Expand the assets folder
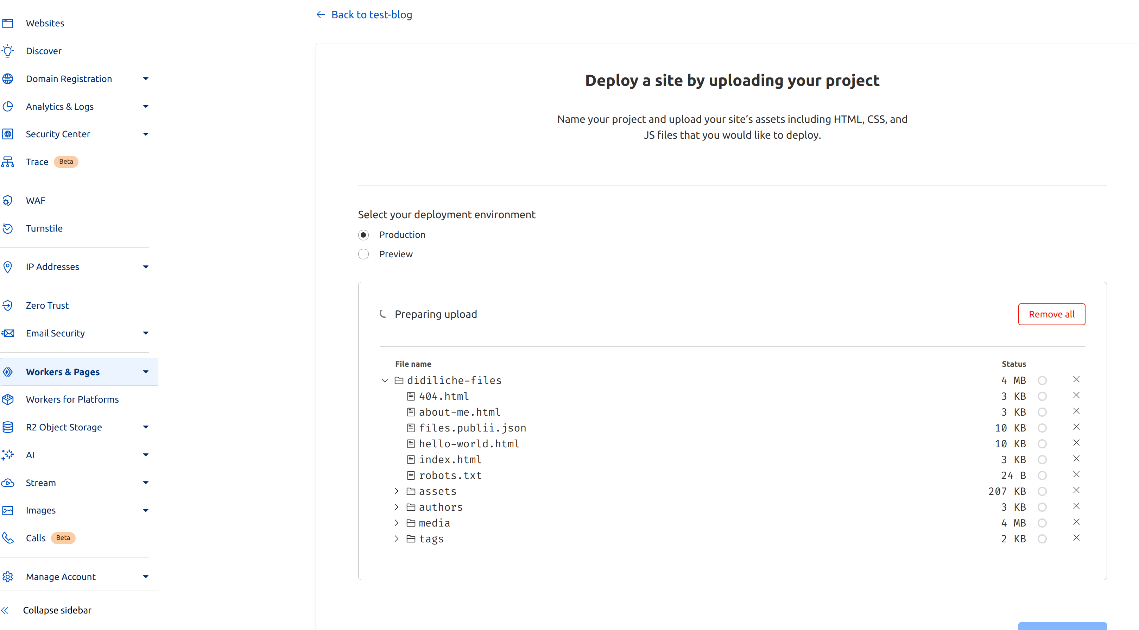The image size is (1139, 630). [x=397, y=491]
